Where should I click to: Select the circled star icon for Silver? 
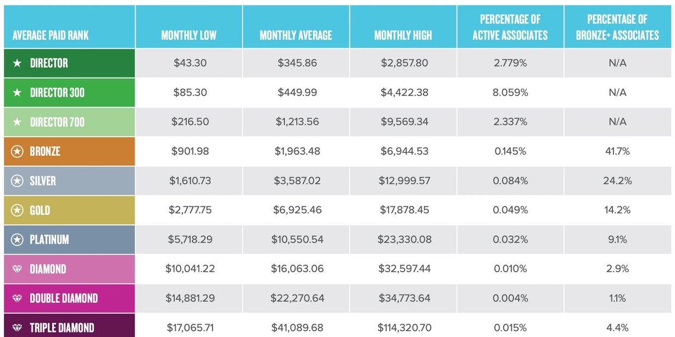tap(17, 181)
